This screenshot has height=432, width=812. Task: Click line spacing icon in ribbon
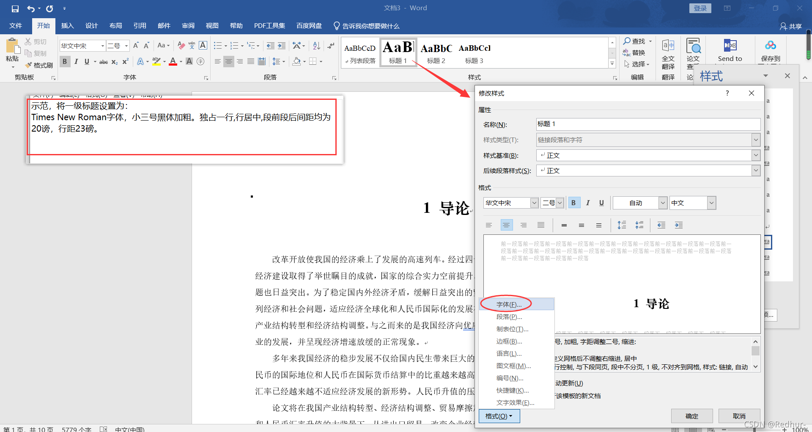pyautogui.click(x=277, y=61)
